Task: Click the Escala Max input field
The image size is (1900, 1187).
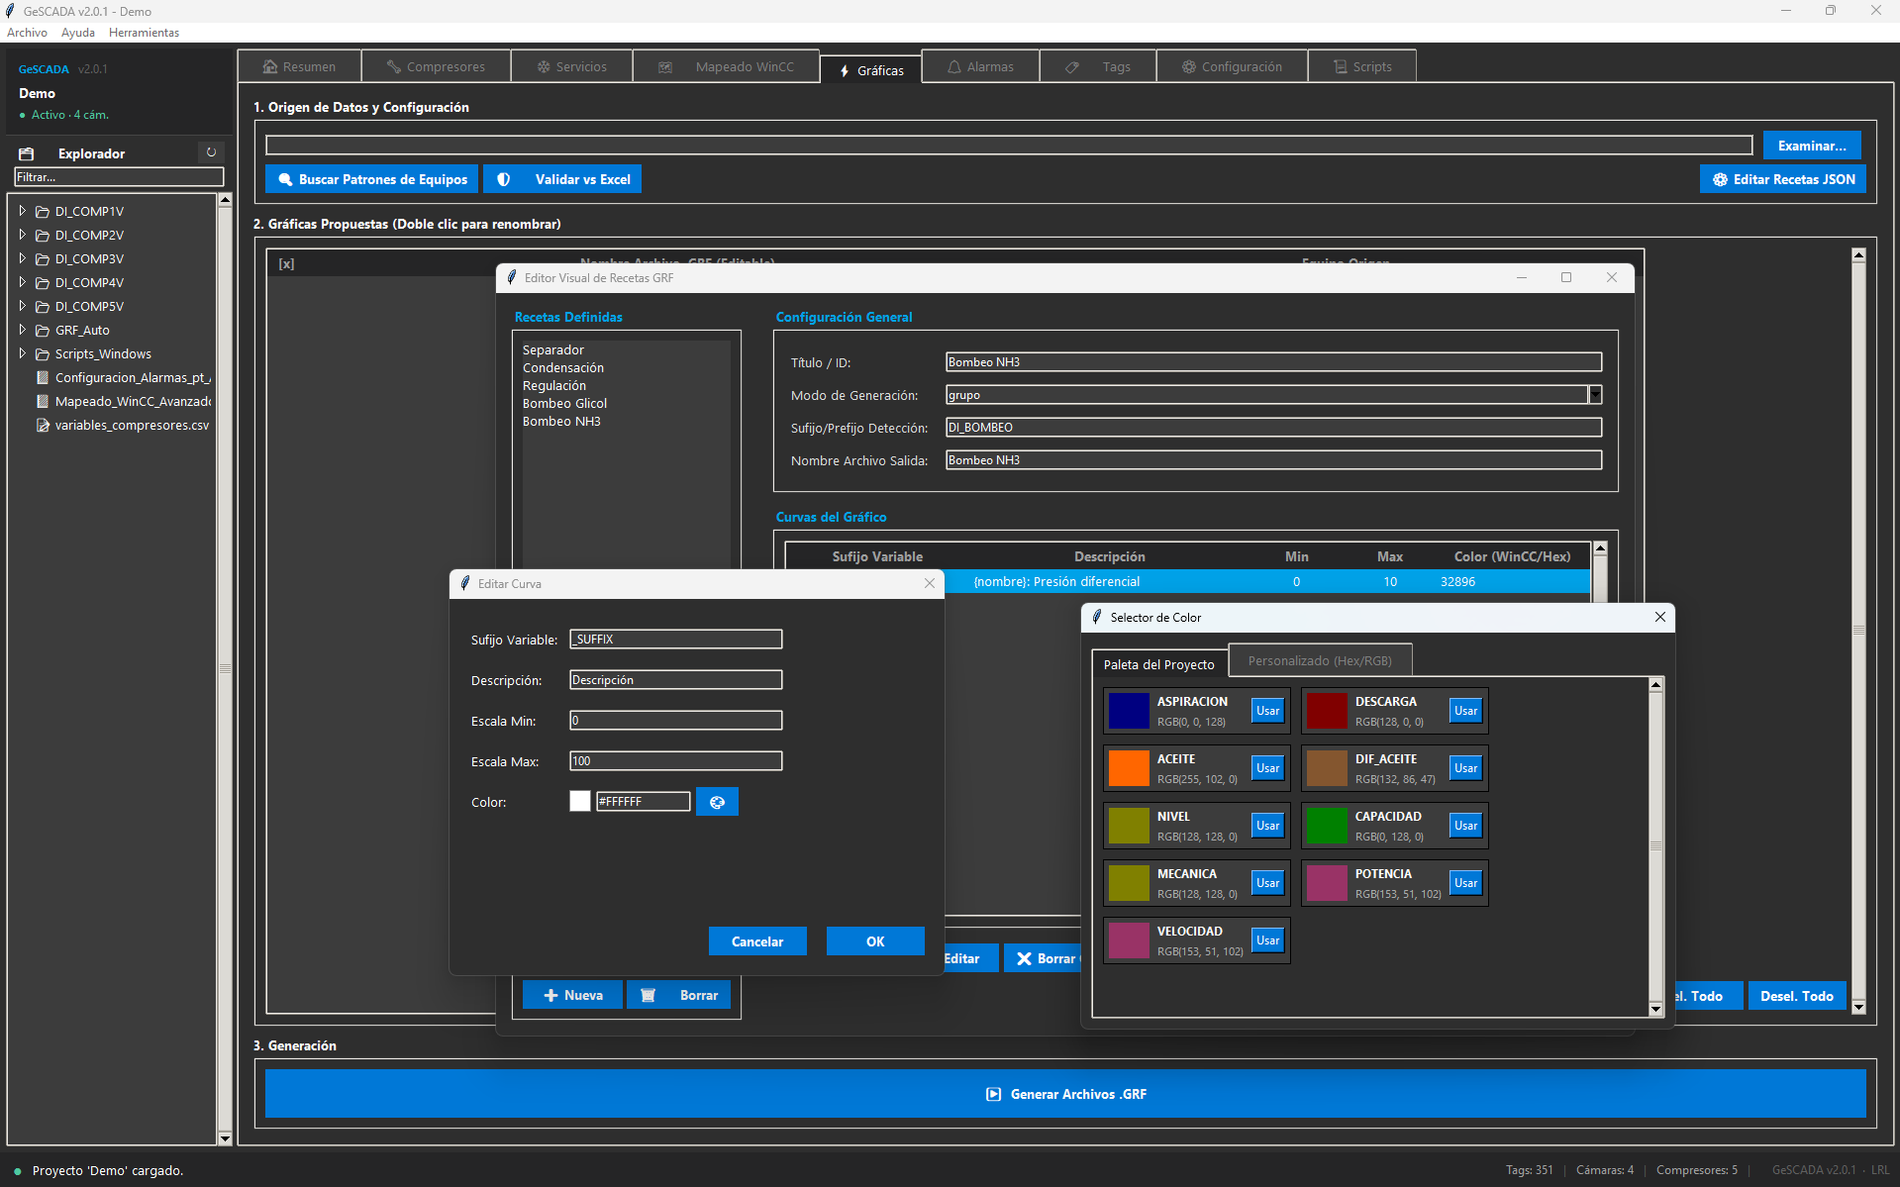Action: (675, 761)
